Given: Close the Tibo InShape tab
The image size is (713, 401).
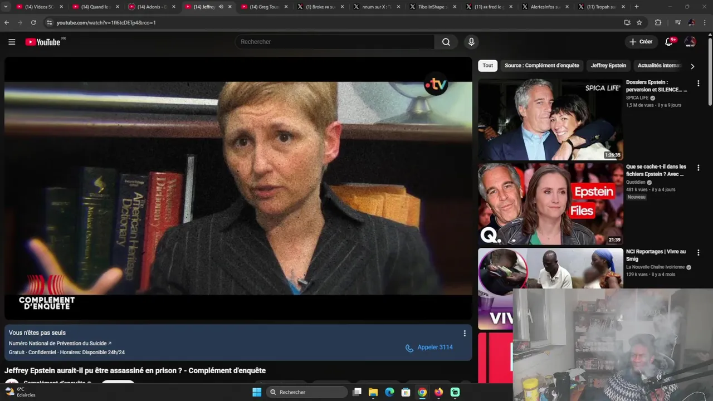Looking at the screenshot, I should click(455, 7).
